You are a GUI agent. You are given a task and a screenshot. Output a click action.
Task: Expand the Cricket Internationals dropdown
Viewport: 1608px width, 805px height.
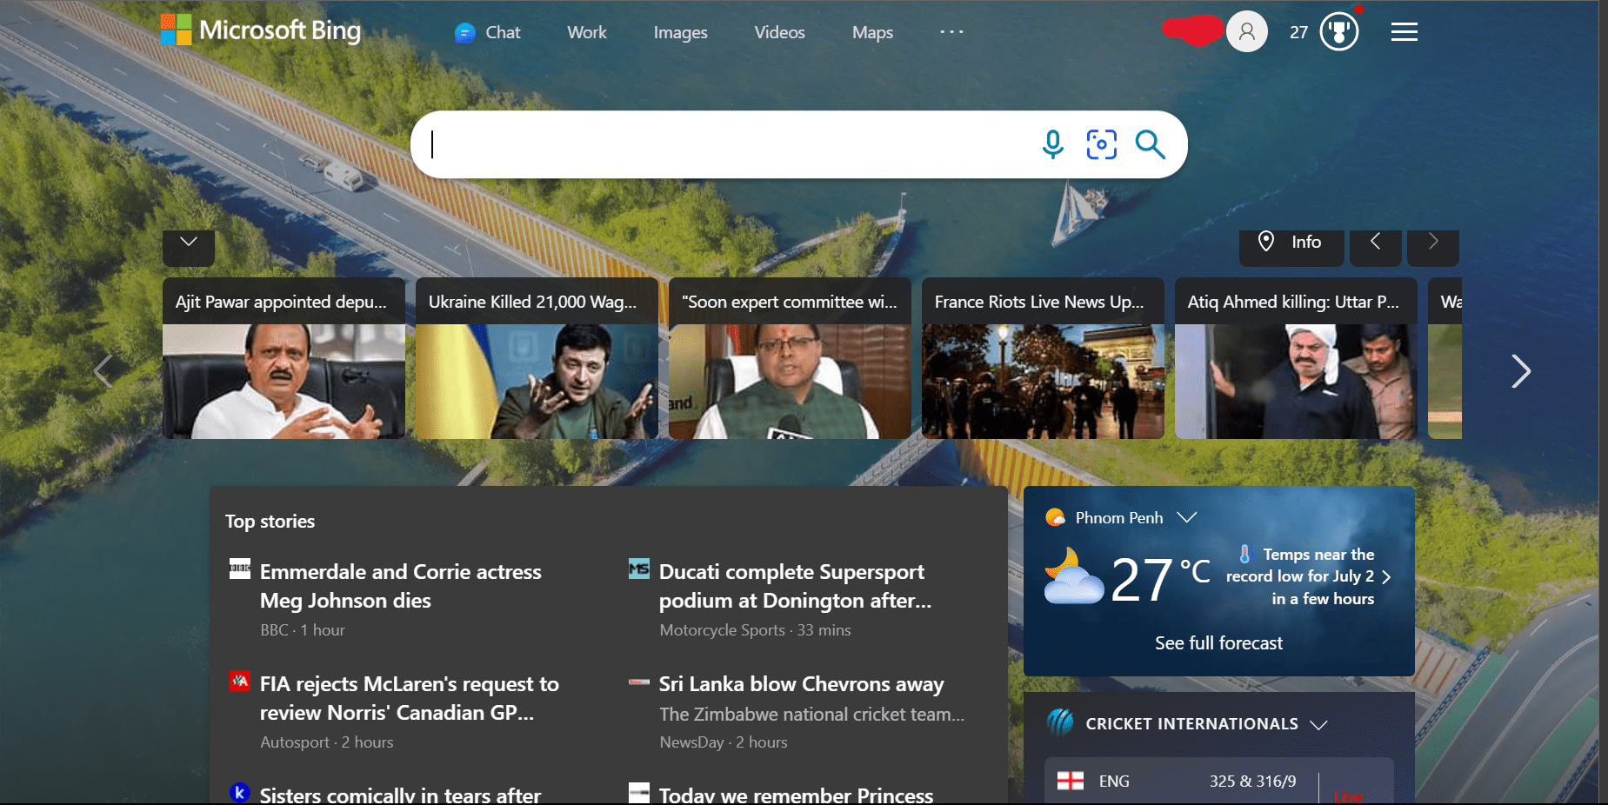[1318, 724]
